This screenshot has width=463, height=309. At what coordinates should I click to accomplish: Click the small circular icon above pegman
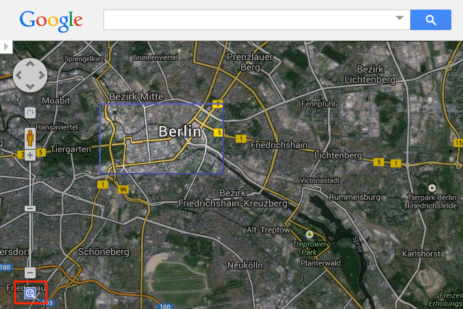point(30,112)
